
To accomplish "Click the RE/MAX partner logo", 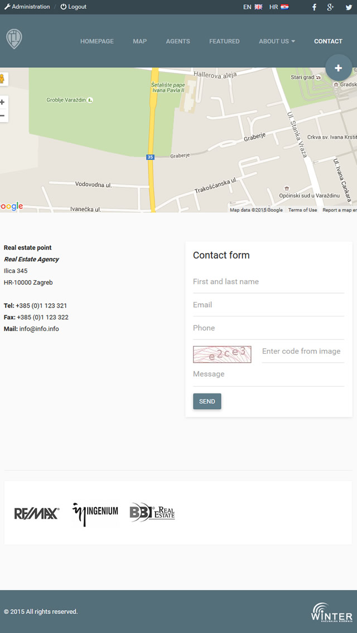I will click(36, 513).
